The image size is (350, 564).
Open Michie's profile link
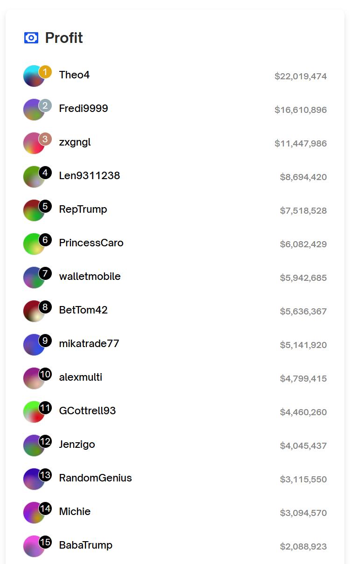coord(75,511)
